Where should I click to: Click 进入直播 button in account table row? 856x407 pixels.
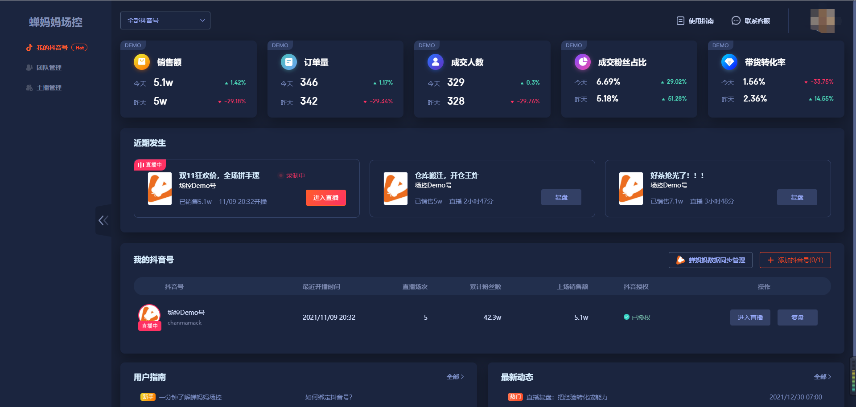click(750, 317)
